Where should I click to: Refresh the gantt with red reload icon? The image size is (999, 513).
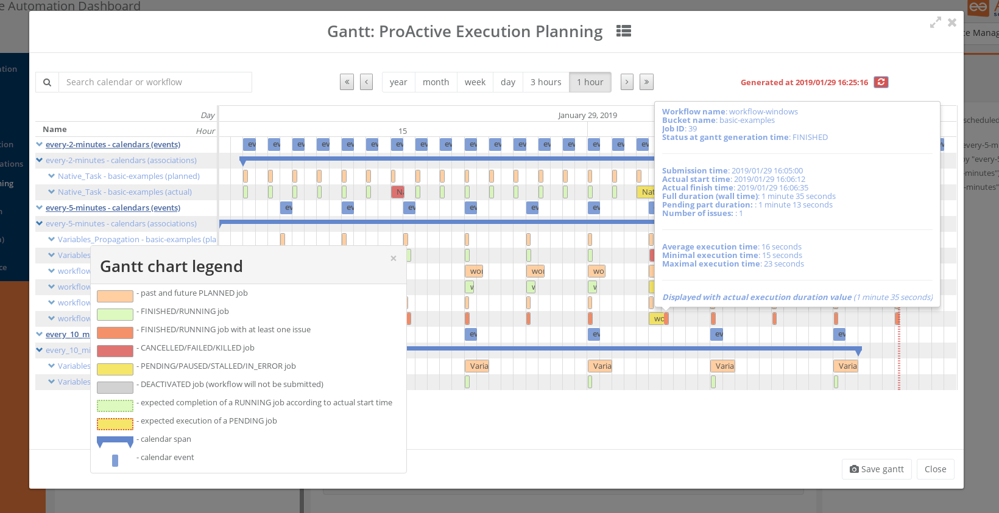[881, 82]
